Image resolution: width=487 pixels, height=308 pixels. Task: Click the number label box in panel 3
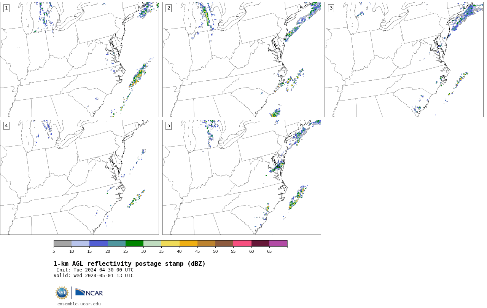coord(331,8)
